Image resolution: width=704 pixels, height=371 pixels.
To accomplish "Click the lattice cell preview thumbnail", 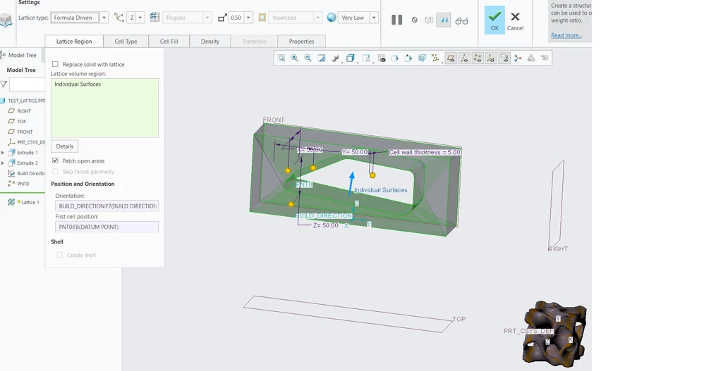I will [x=554, y=334].
